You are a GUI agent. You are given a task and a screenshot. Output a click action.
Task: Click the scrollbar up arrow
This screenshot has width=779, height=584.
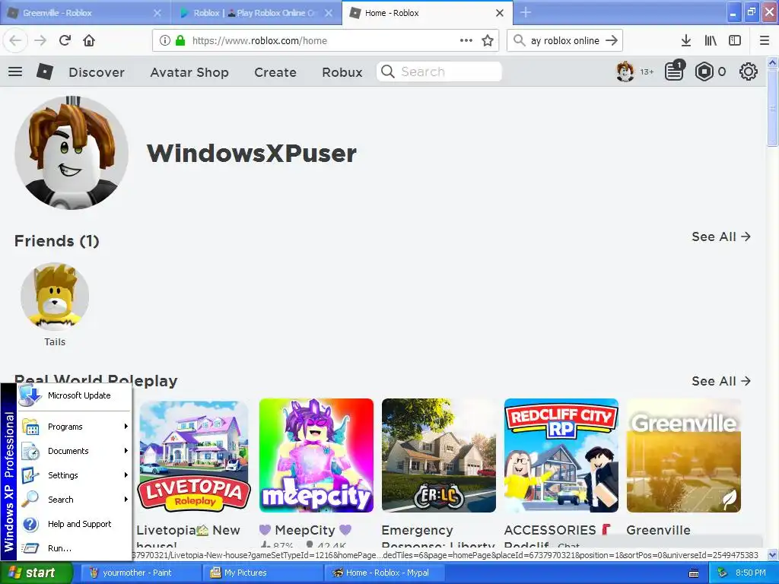point(773,62)
